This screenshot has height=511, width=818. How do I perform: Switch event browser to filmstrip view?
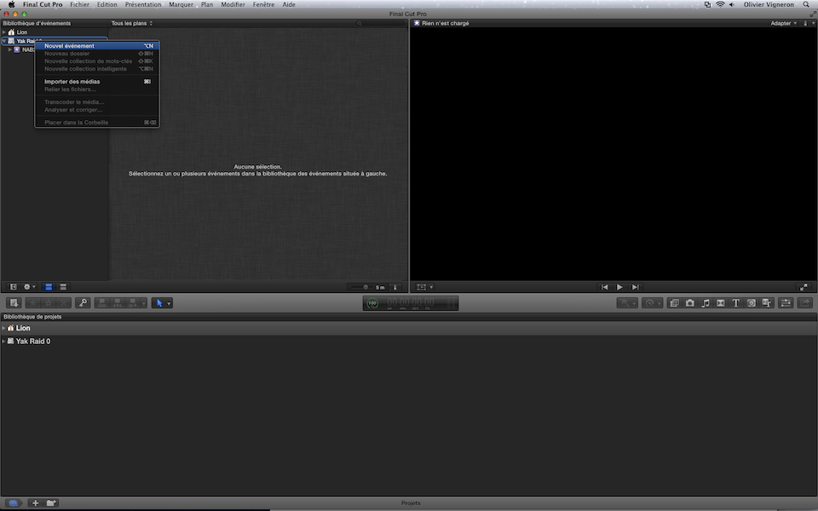[49, 287]
